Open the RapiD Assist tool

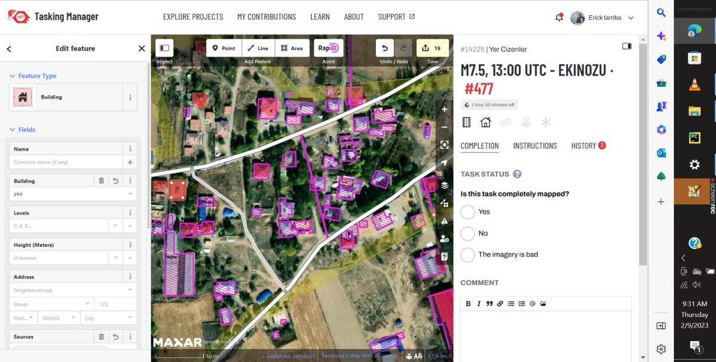click(328, 48)
